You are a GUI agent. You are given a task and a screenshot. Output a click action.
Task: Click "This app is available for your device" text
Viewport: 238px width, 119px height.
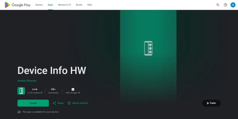(x=40, y=112)
